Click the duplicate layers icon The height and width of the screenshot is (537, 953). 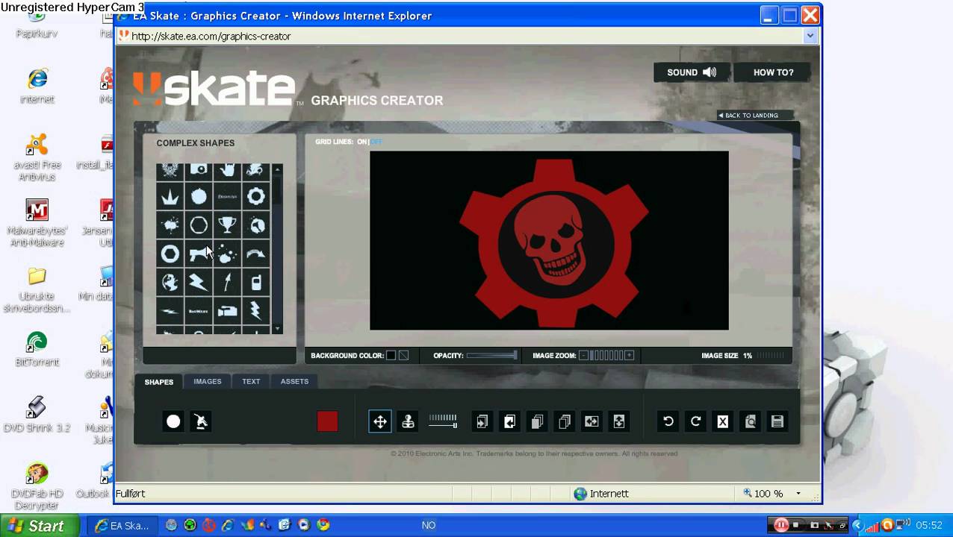(x=537, y=421)
